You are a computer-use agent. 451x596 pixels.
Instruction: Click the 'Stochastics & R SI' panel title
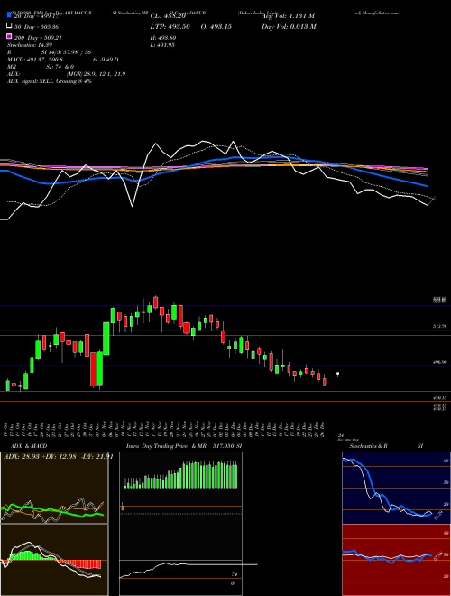386,446
